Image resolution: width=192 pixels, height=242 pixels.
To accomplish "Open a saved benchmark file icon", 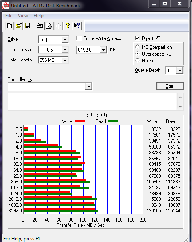I will 18,26.
